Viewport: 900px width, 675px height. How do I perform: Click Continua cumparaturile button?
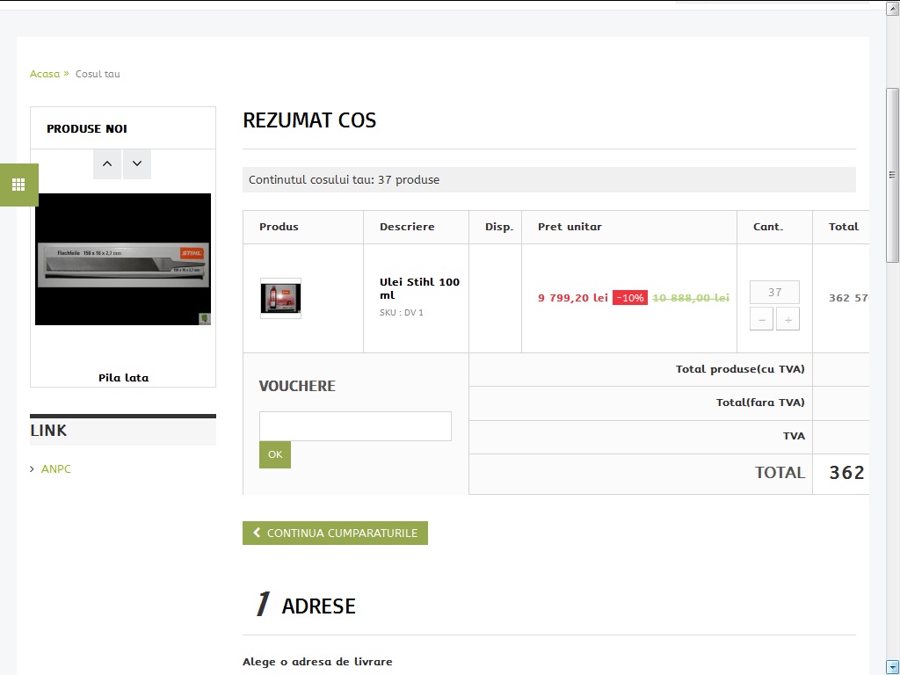[335, 533]
